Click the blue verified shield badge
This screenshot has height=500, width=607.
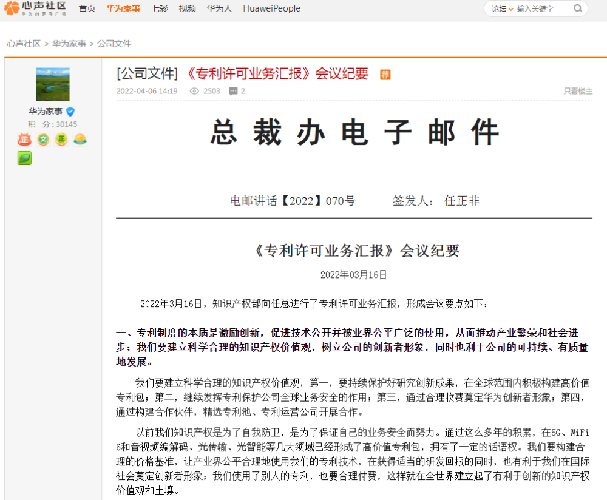(70, 112)
